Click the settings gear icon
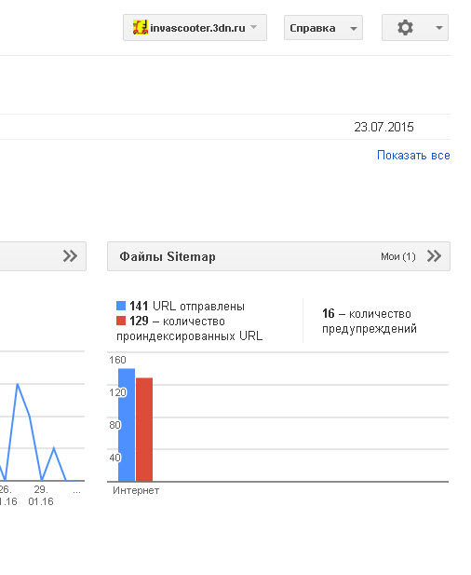This screenshot has height=575, width=471. tap(405, 28)
